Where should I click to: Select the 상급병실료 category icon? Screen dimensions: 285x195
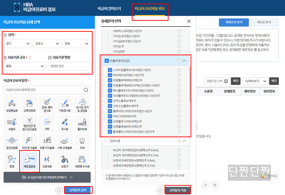point(12,105)
